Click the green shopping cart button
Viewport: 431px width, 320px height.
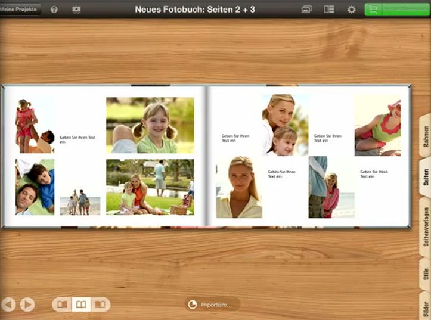(396, 10)
